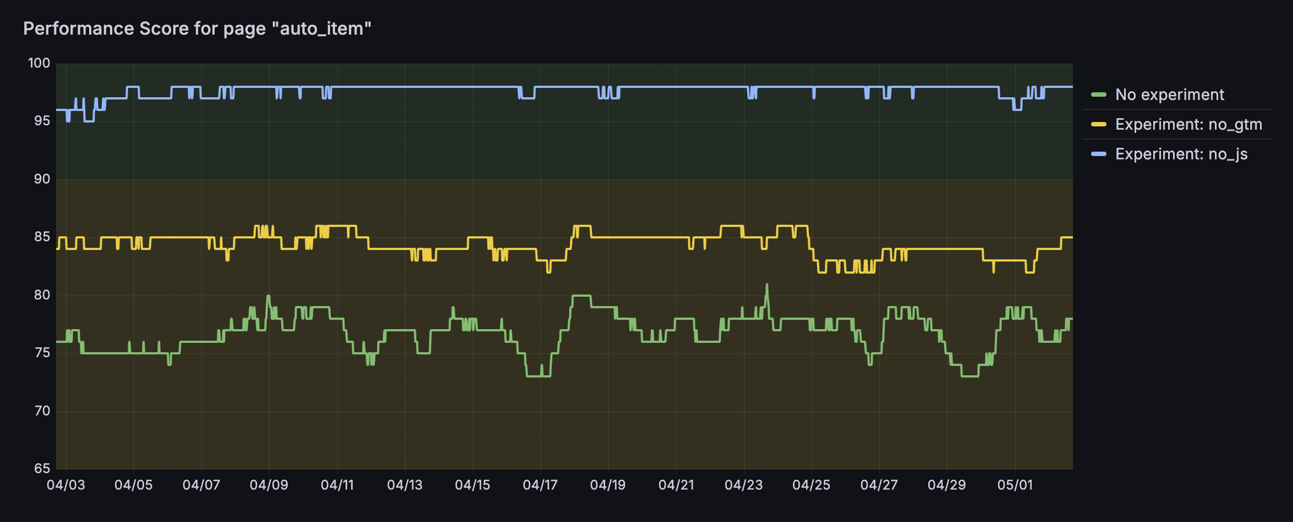This screenshot has width=1293, height=522.
Task: Select the 04/17 tick label on x-axis
Action: click(x=540, y=485)
